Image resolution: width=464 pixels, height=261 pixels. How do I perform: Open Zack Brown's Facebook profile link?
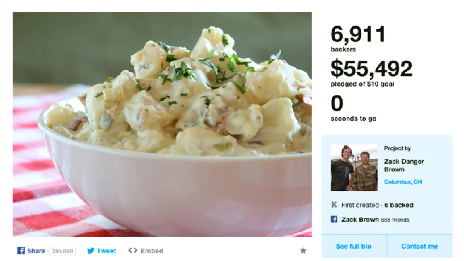(x=360, y=220)
